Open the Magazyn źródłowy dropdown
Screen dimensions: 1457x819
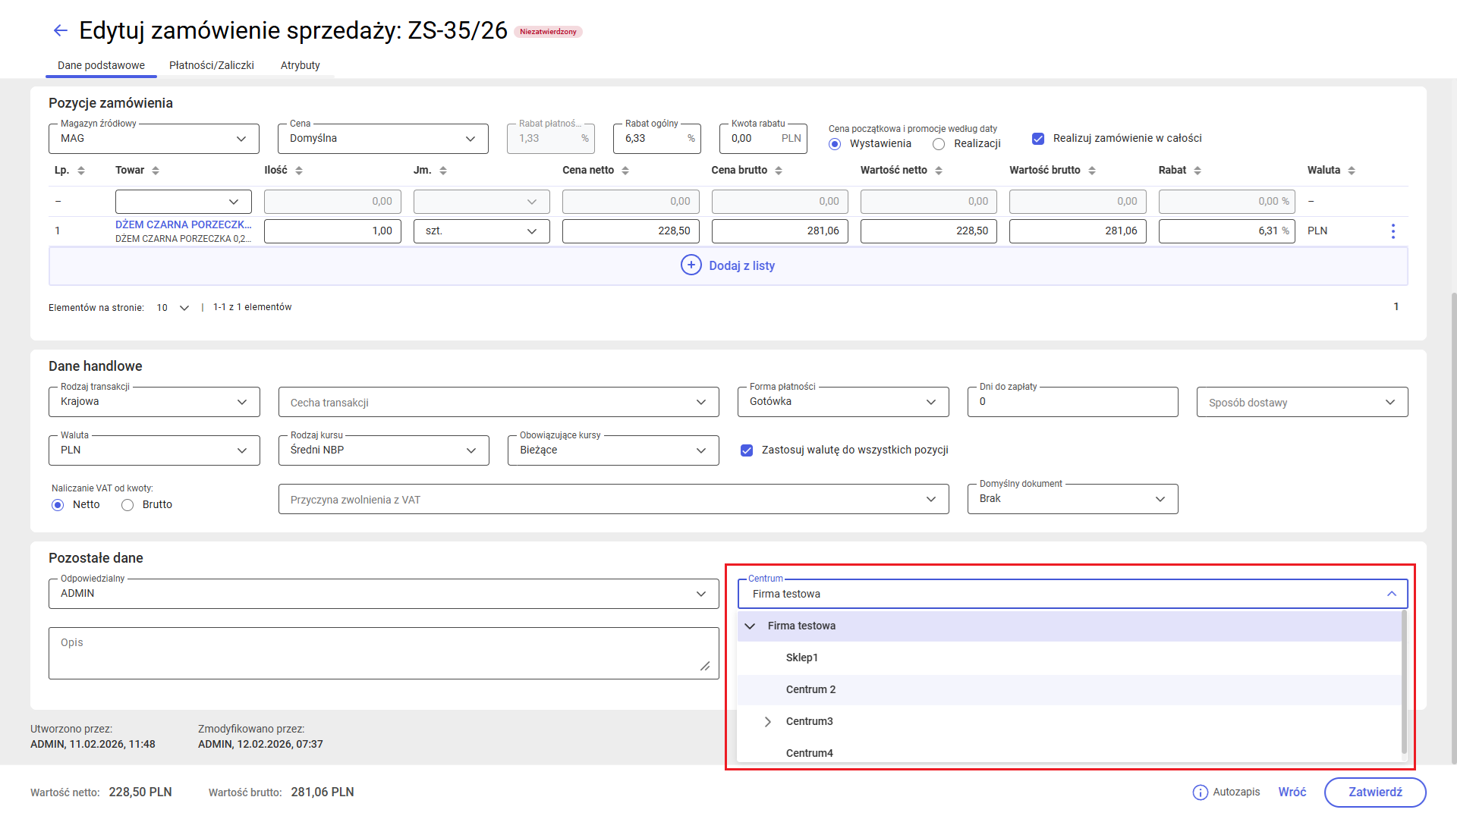tap(153, 139)
